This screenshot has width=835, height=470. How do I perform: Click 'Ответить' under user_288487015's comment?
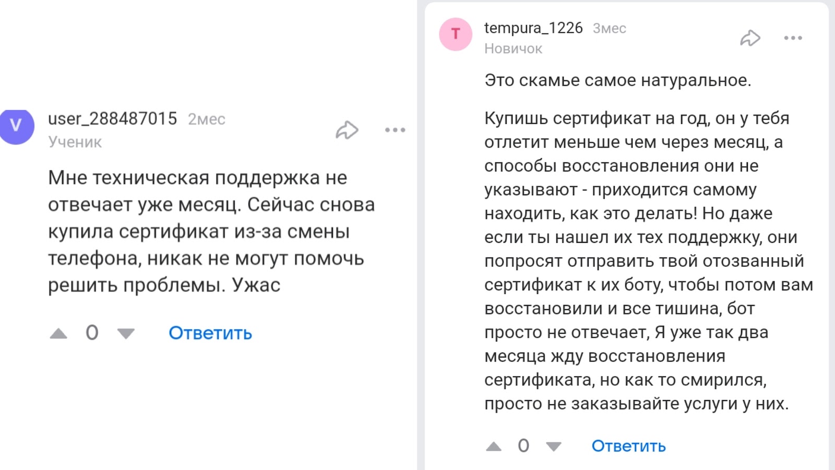point(209,333)
